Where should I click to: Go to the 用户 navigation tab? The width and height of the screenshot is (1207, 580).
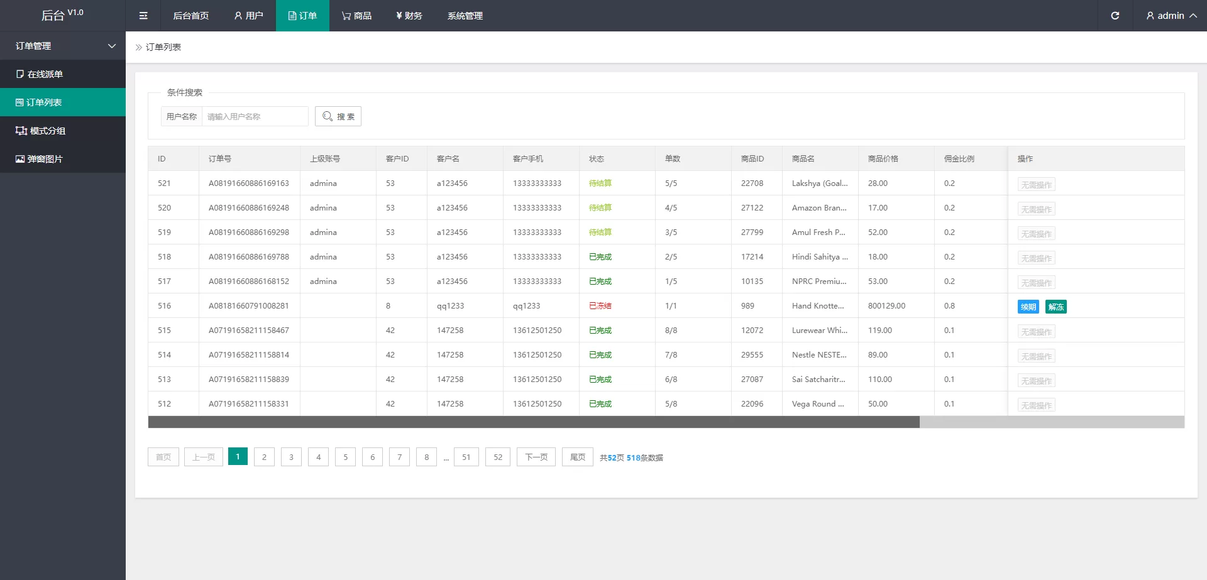coord(248,16)
